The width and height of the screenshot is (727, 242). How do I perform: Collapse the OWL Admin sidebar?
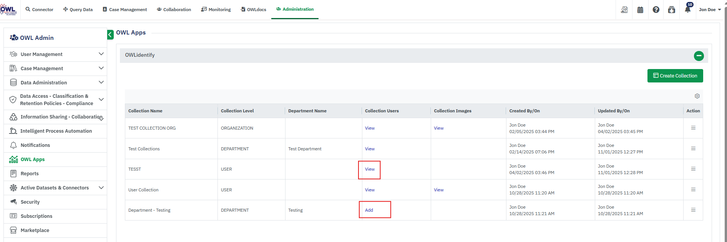(110, 35)
